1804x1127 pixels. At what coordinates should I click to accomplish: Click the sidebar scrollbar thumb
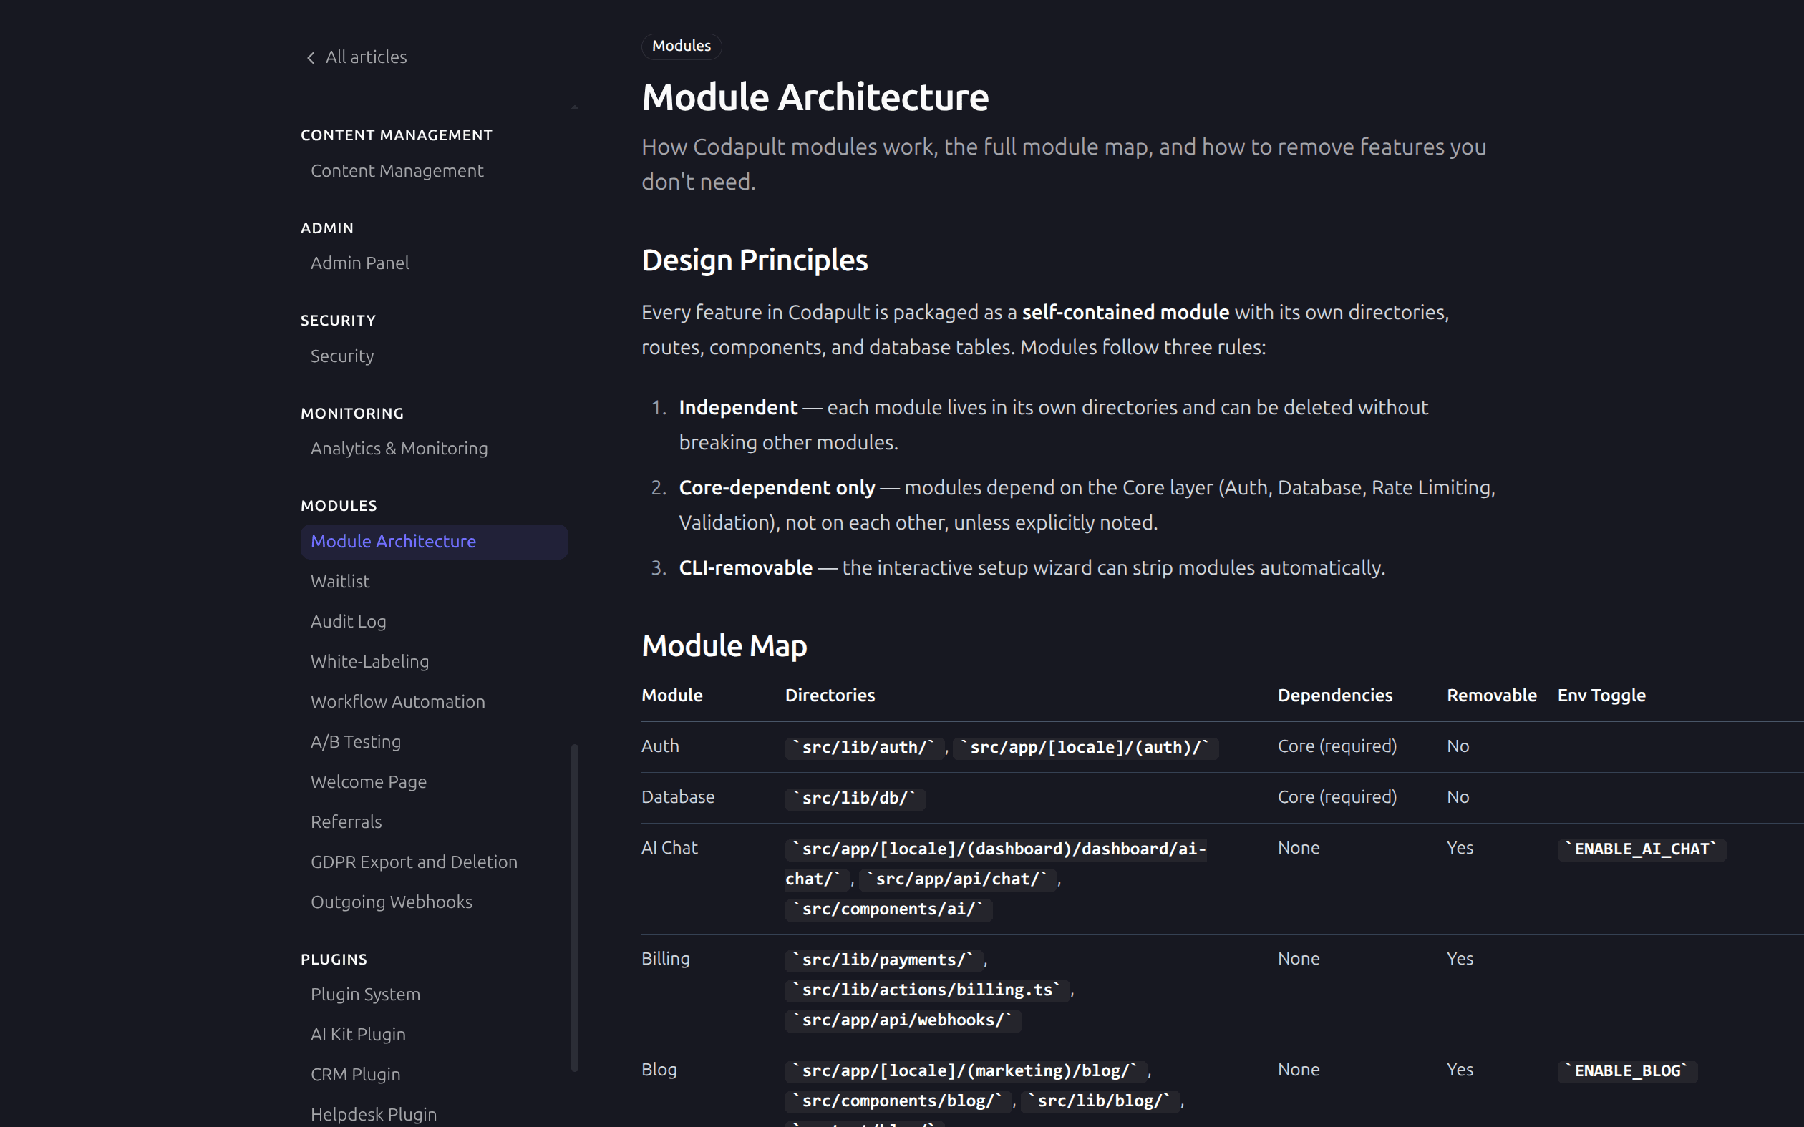click(x=575, y=907)
